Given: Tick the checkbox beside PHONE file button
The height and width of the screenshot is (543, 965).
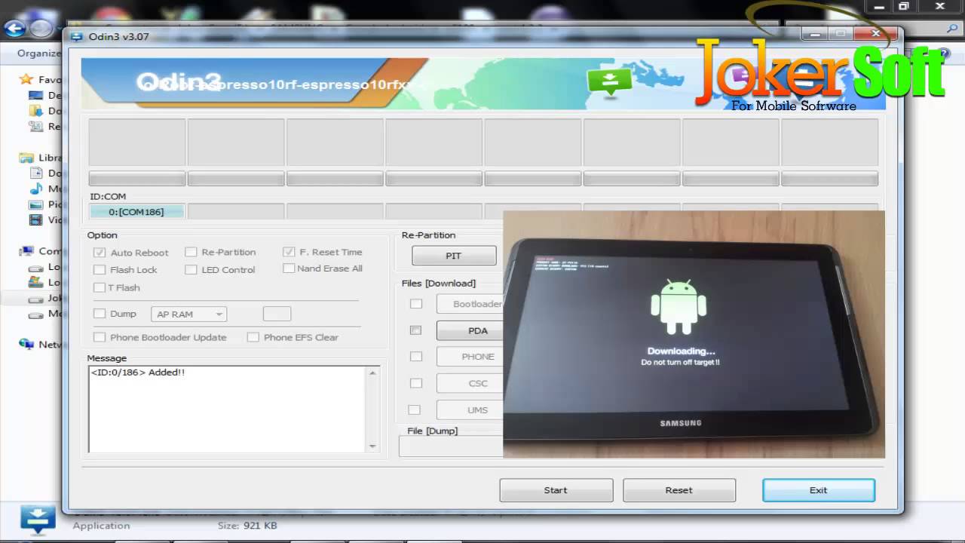Looking at the screenshot, I should tap(415, 356).
